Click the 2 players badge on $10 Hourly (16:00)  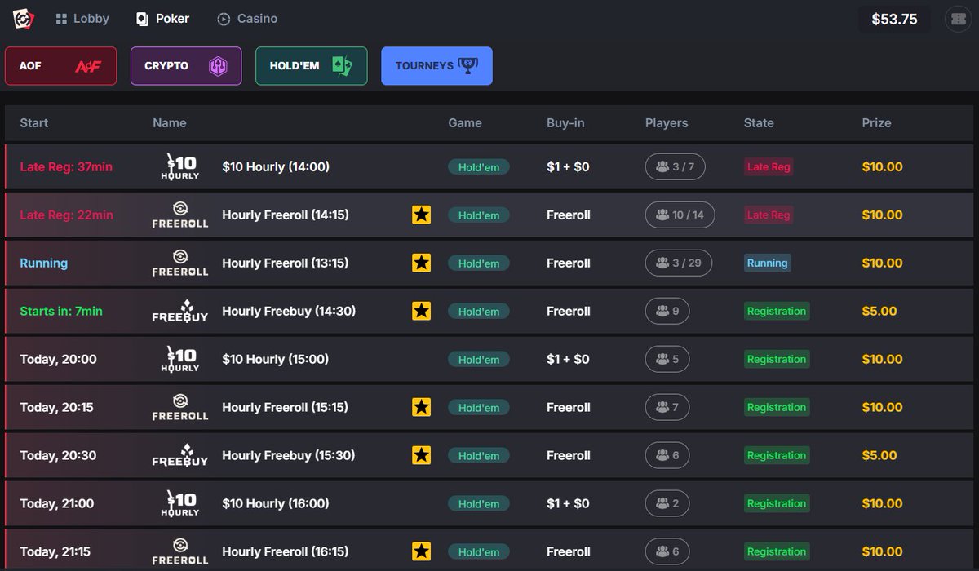coord(667,504)
